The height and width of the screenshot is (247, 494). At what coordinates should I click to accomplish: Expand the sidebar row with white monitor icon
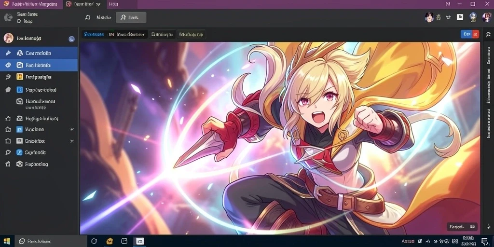[72, 141]
